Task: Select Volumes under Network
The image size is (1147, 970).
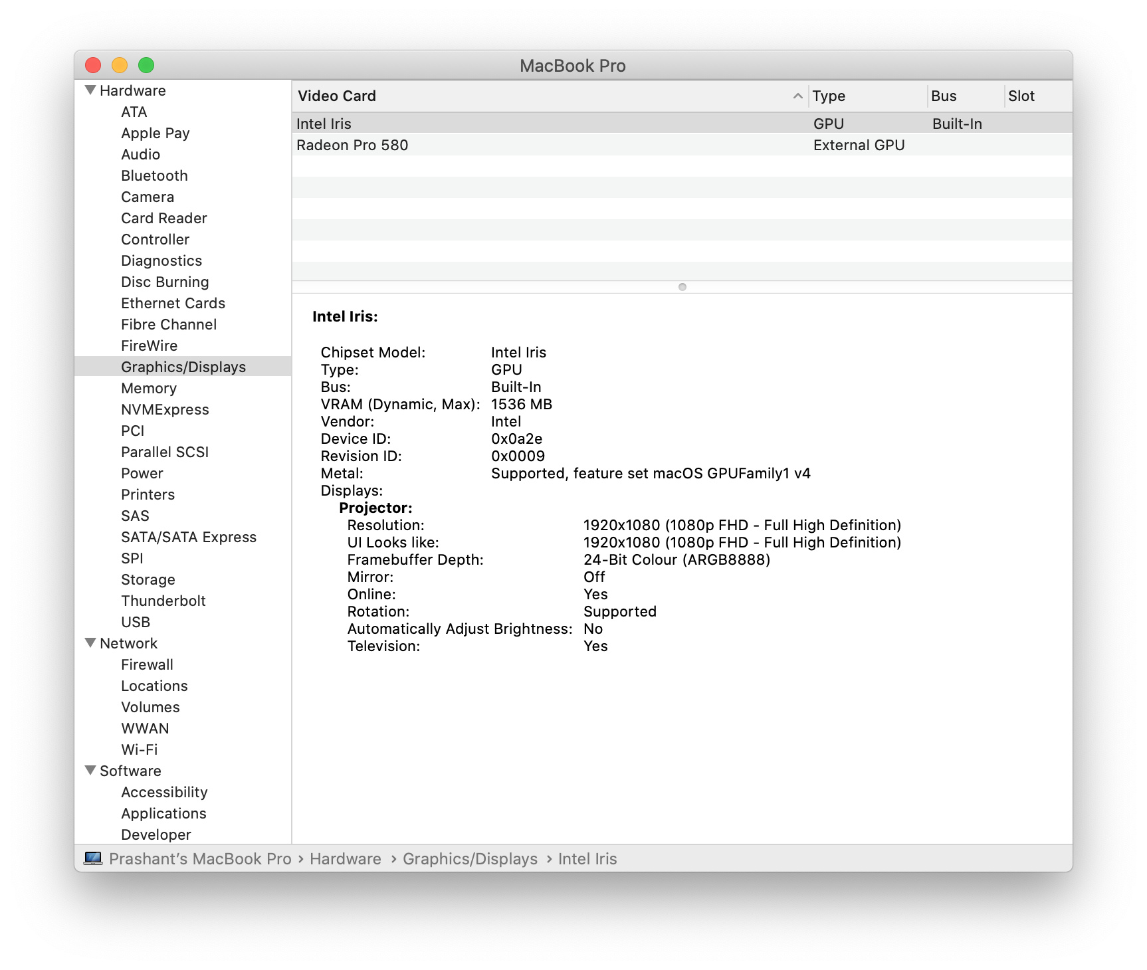Action: click(x=150, y=707)
